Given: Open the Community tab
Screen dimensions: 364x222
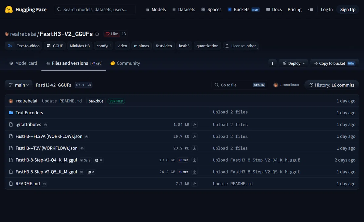Looking at the screenshot, I should (x=125, y=63).
